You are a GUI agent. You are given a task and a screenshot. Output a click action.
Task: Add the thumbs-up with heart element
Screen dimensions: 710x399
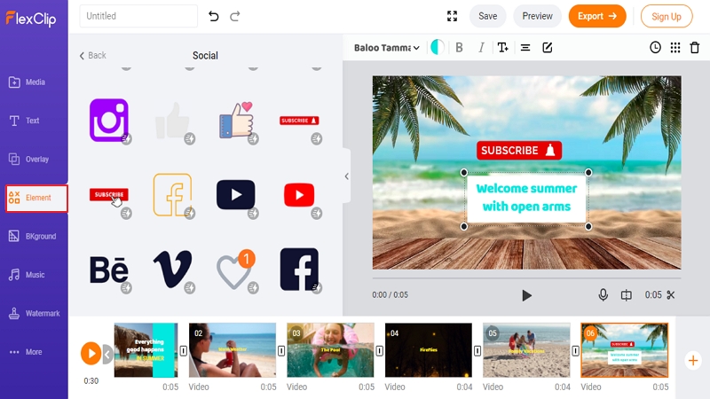pos(236,121)
